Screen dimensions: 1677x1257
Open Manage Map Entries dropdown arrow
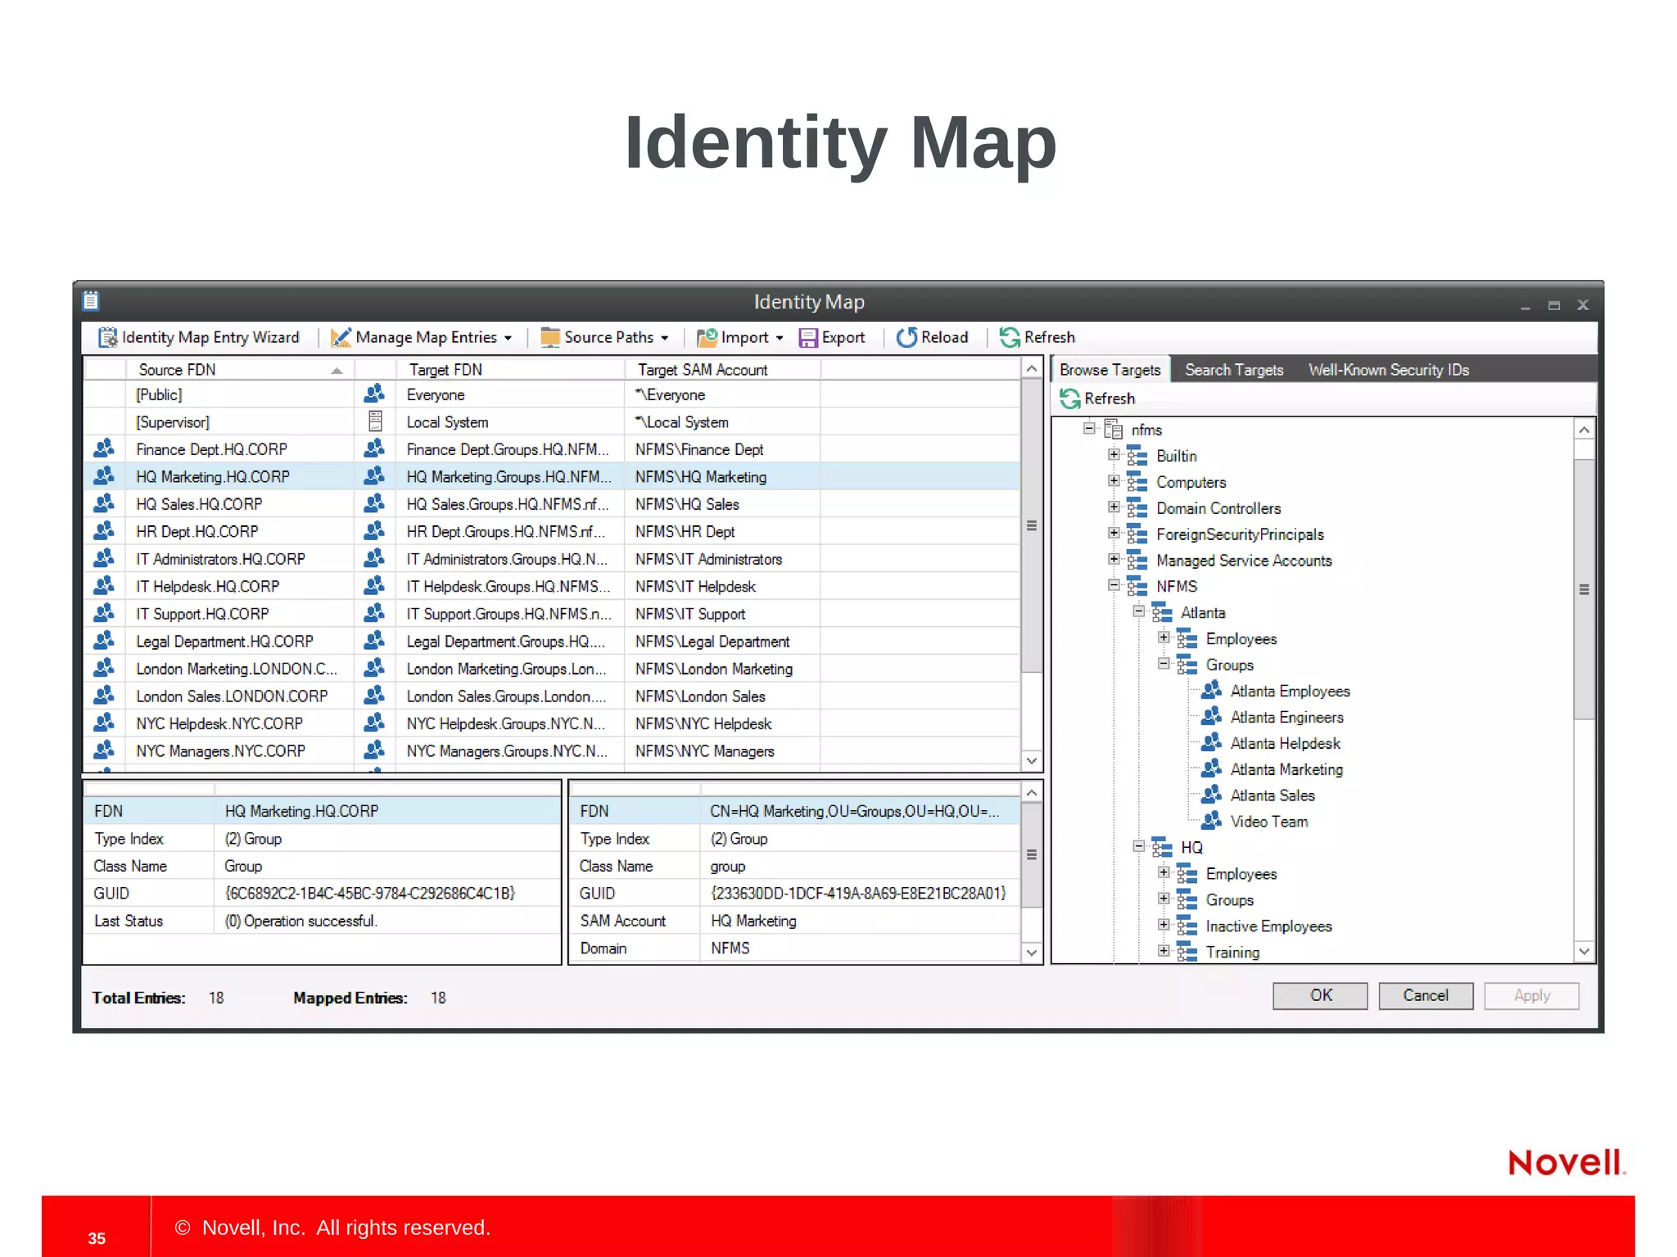tap(509, 338)
